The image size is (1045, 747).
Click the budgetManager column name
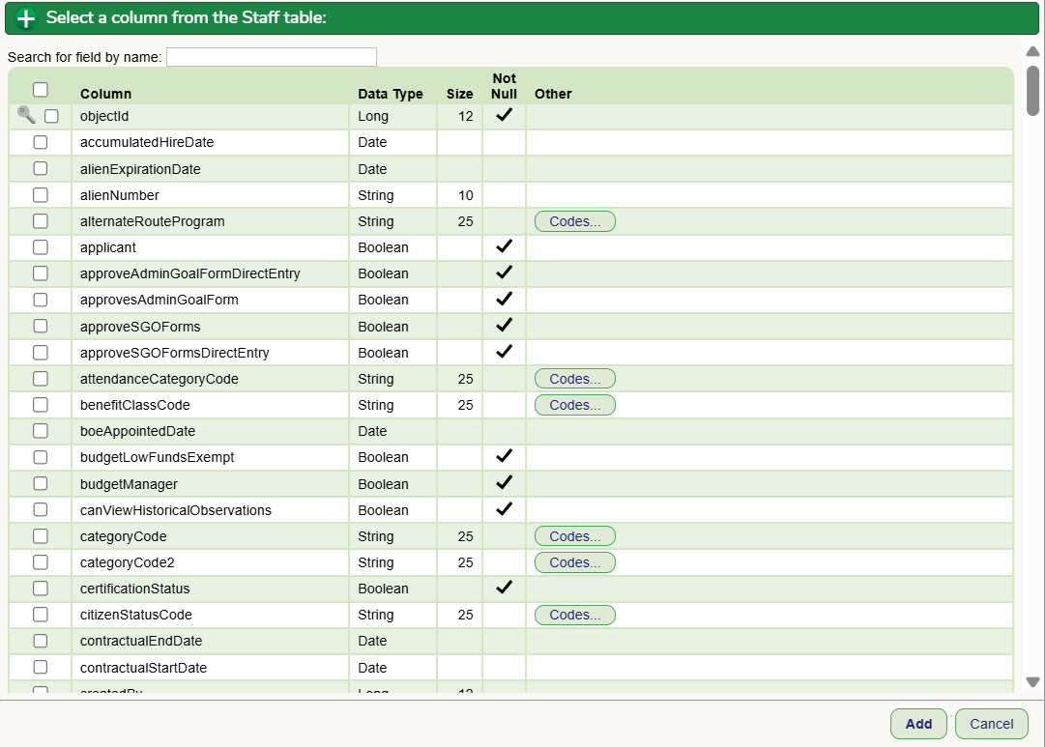pos(130,484)
